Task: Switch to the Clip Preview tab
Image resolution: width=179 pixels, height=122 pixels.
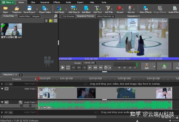Action: (x=68, y=16)
